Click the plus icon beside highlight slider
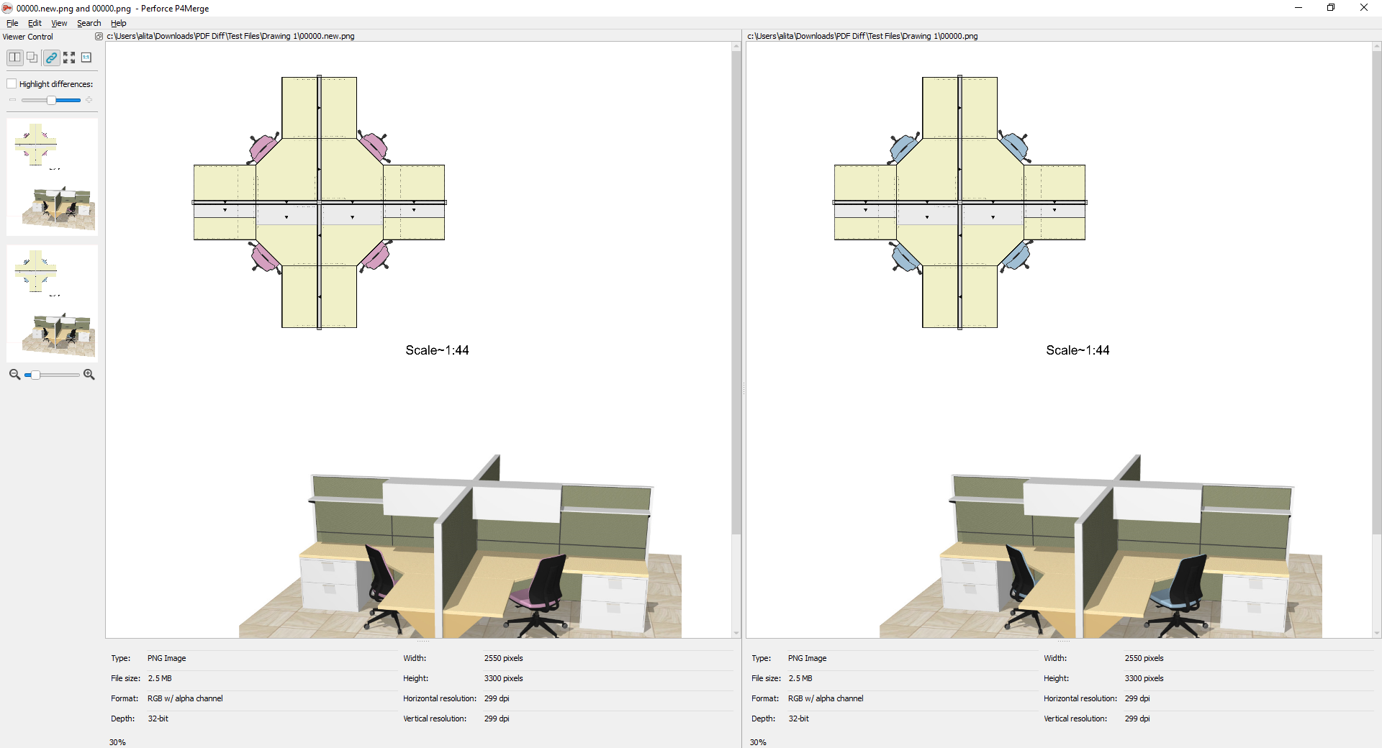The image size is (1382, 748). point(89,100)
